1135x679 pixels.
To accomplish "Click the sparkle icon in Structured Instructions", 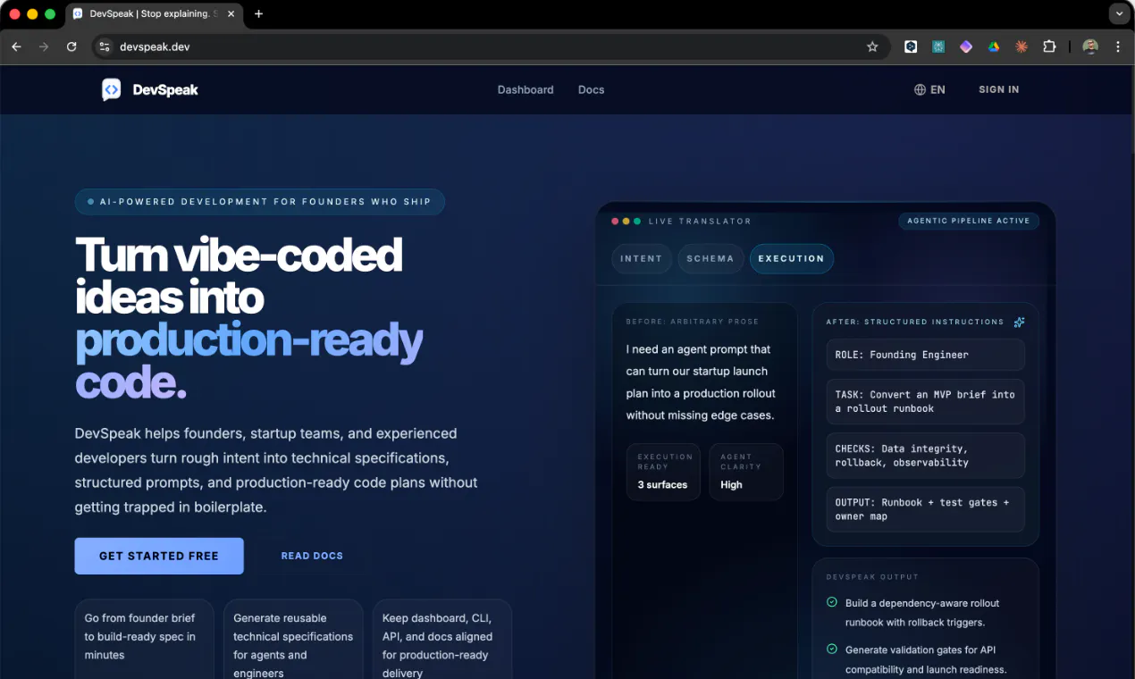I will coord(1019,322).
